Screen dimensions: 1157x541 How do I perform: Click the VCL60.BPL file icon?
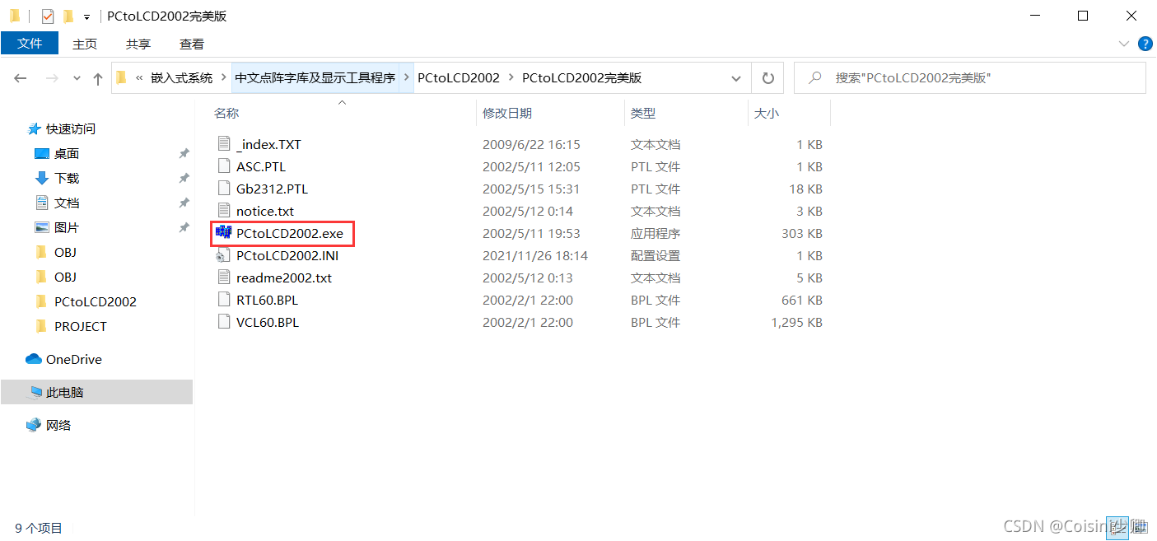click(223, 322)
